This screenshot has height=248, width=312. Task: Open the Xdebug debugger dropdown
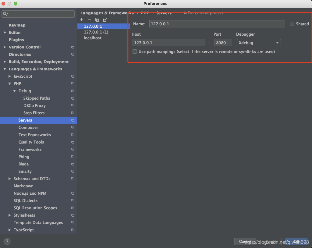258,43
